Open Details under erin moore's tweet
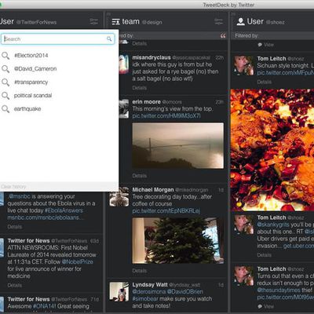The width and height of the screenshot is (314, 314). pyautogui.click(x=139, y=176)
